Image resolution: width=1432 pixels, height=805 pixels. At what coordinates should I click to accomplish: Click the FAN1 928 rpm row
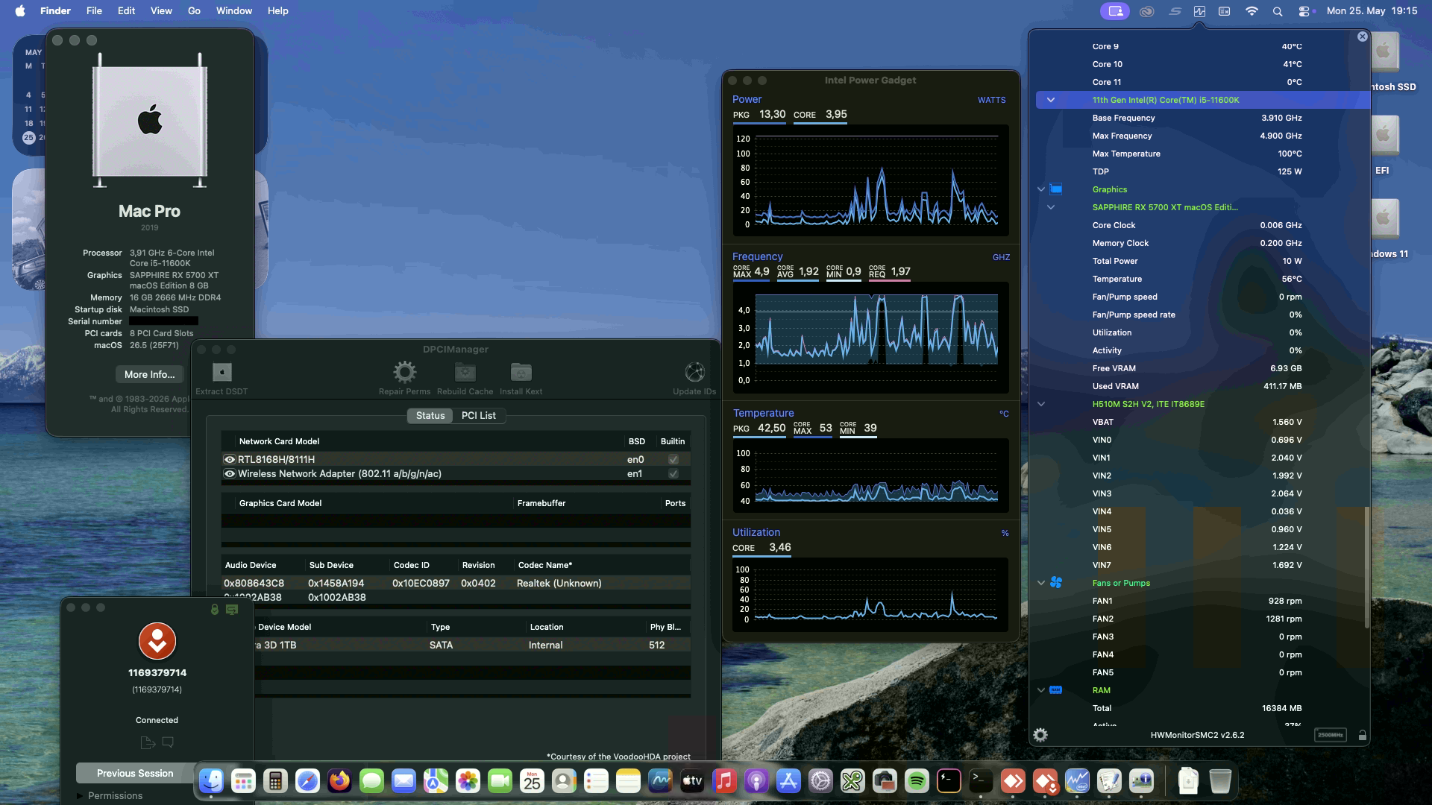click(x=1197, y=601)
